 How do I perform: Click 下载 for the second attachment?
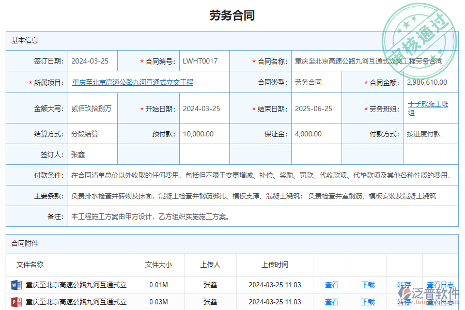coord(367,302)
